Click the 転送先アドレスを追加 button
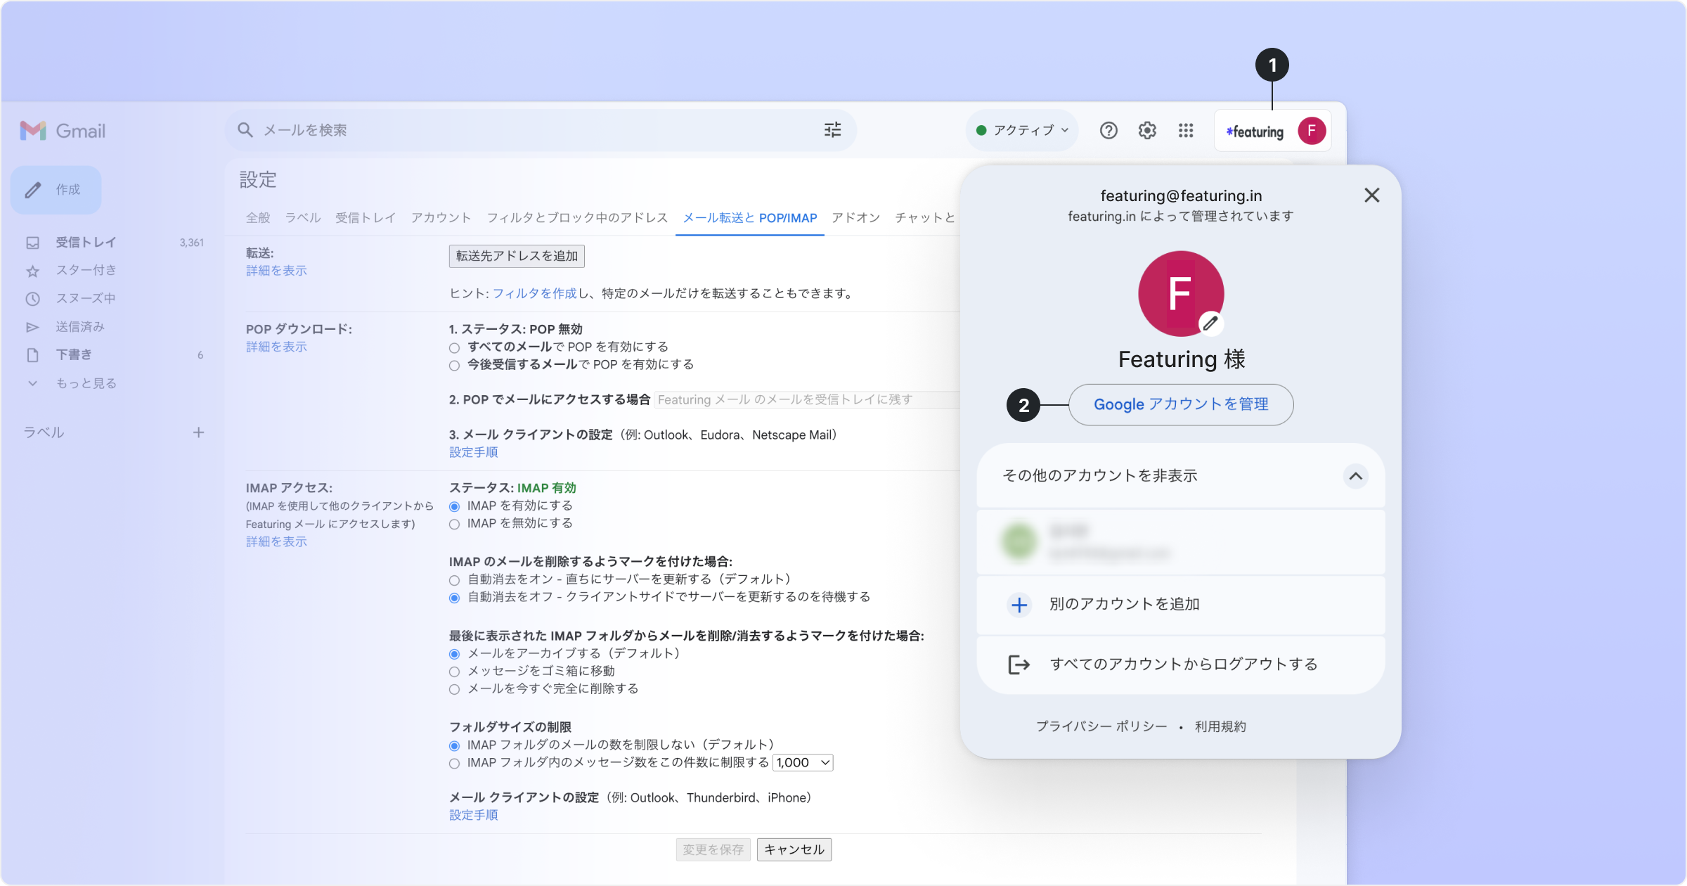The height and width of the screenshot is (886, 1687). click(x=517, y=256)
